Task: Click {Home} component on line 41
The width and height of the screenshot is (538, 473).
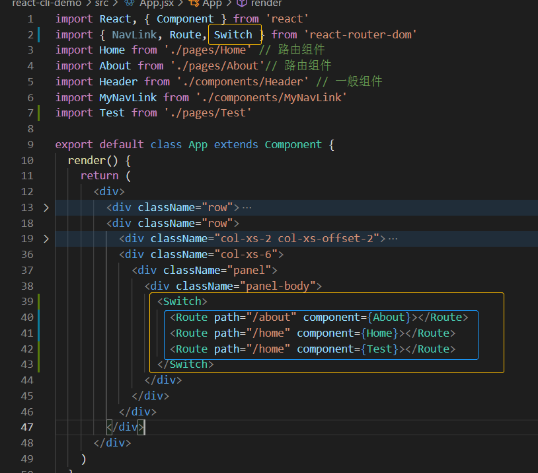Action: coord(379,333)
